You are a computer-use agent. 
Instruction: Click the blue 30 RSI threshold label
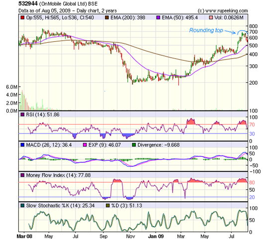[252, 134]
